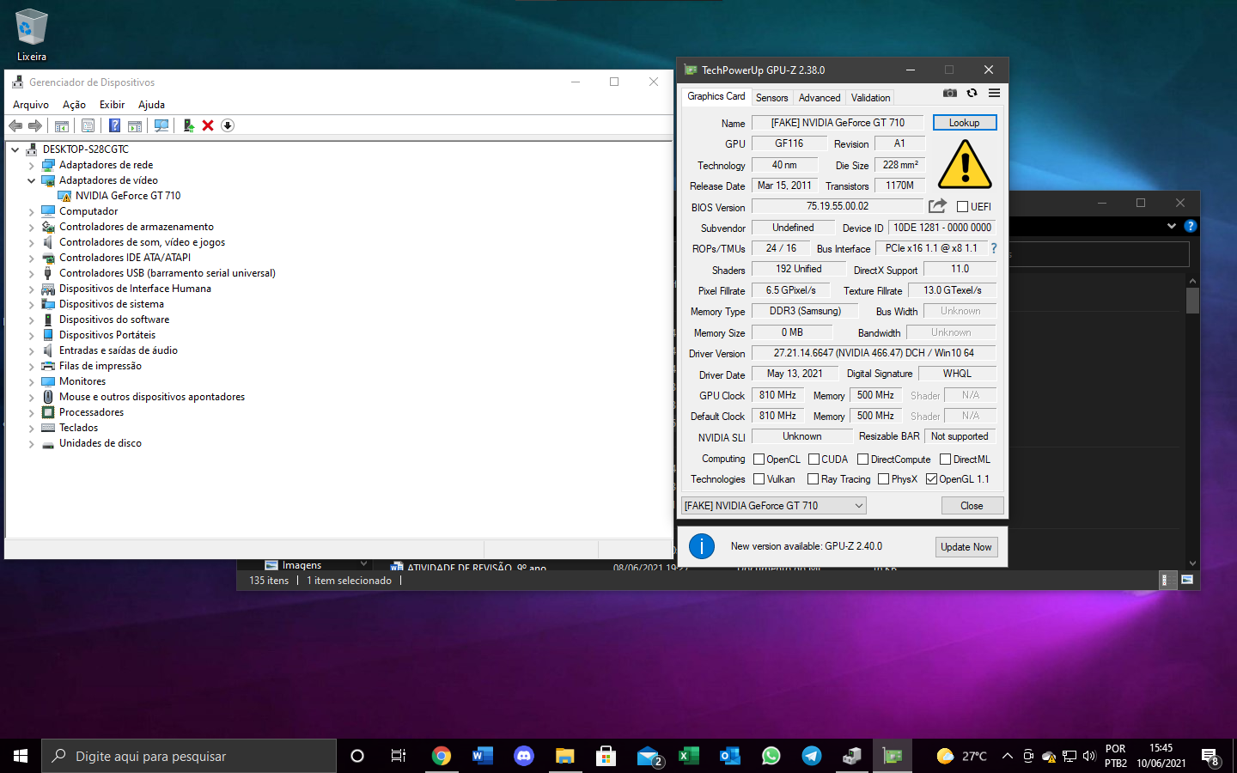
Task: Open the Arquivo menu
Action: pos(31,105)
